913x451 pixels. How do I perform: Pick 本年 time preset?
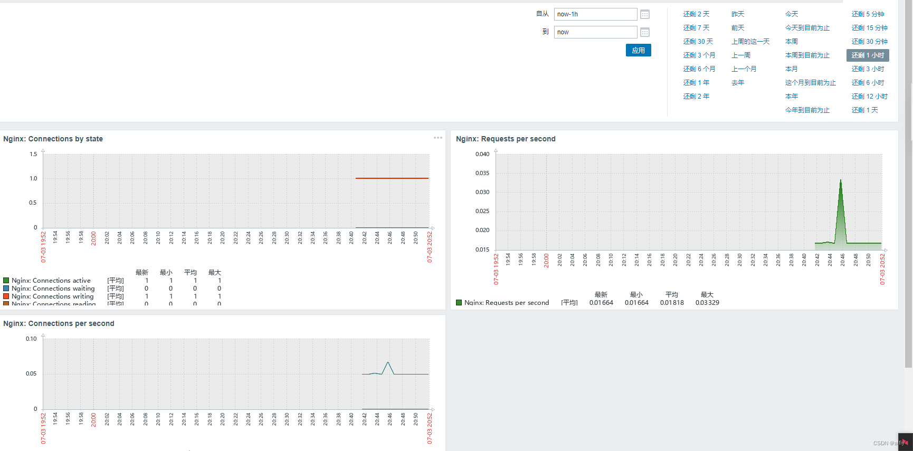click(x=792, y=97)
